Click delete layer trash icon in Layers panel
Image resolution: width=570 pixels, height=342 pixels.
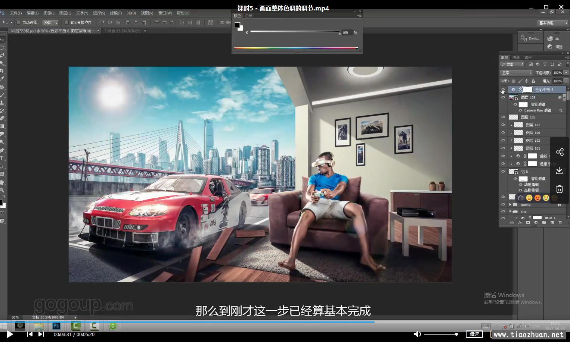(x=560, y=223)
